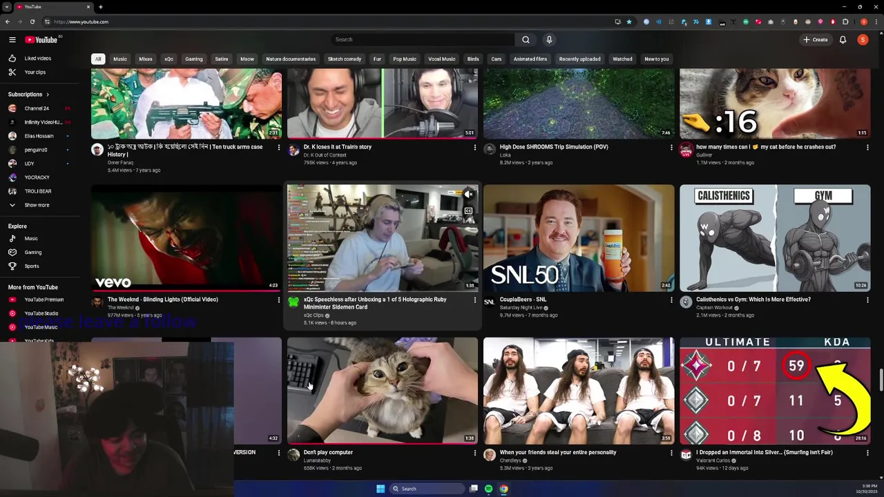Select the Gaming filter chip
Image resolution: width=884 pixels, height=497 pixels.
click(x=194, y=59)
